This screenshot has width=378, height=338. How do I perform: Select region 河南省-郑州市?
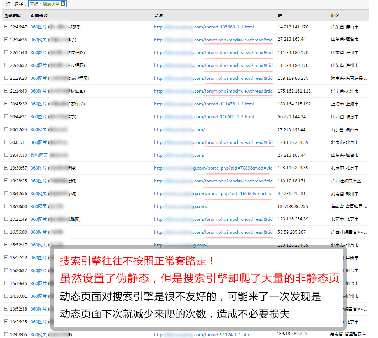[x=345, y=194]
